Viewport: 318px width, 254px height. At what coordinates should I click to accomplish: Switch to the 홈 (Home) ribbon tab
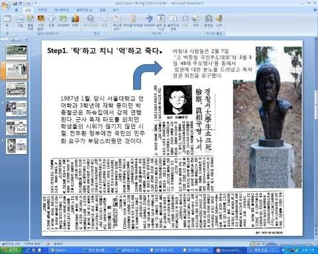pos(17,10)
